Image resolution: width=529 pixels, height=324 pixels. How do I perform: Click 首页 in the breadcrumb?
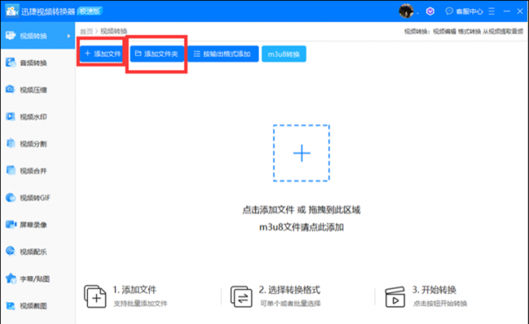(86, 32)
